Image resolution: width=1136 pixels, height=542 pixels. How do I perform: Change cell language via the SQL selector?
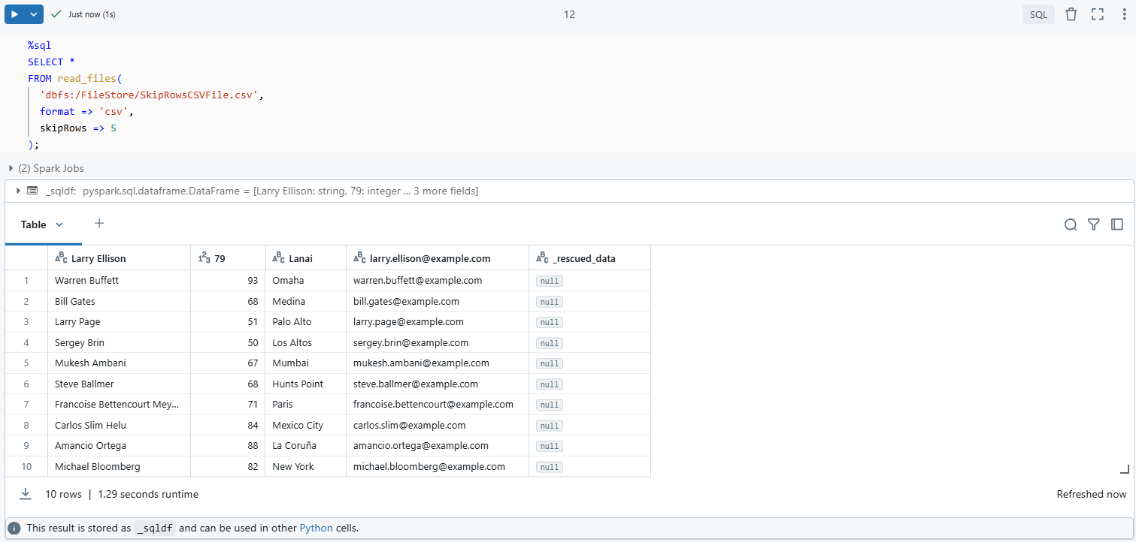[x=1038, y=14]
